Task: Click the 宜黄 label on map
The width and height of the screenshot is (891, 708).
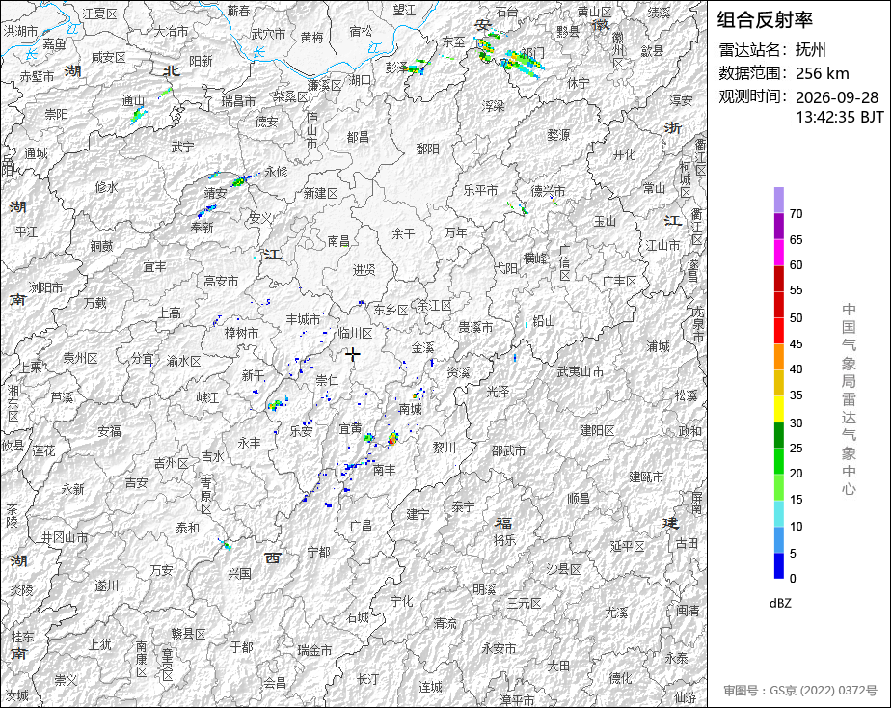Action: [x=350, y=428]
